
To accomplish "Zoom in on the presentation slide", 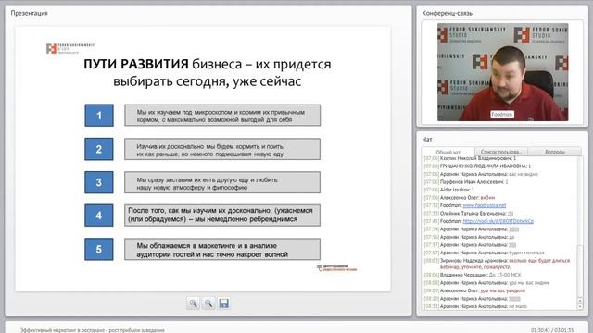I will pos(194,303).
